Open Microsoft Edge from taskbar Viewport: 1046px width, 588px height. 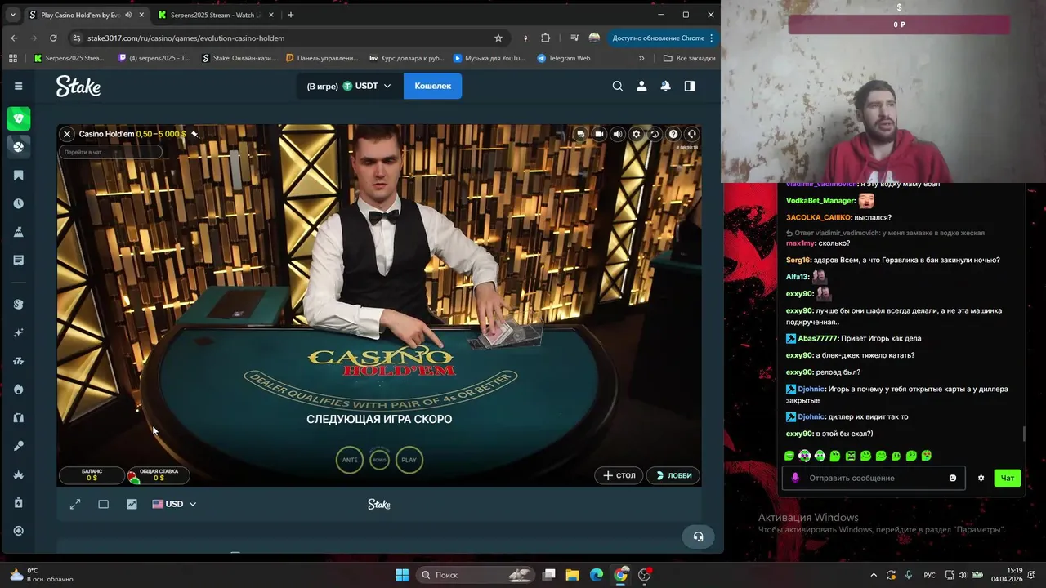pyautogui.click(x=597, y=575)
